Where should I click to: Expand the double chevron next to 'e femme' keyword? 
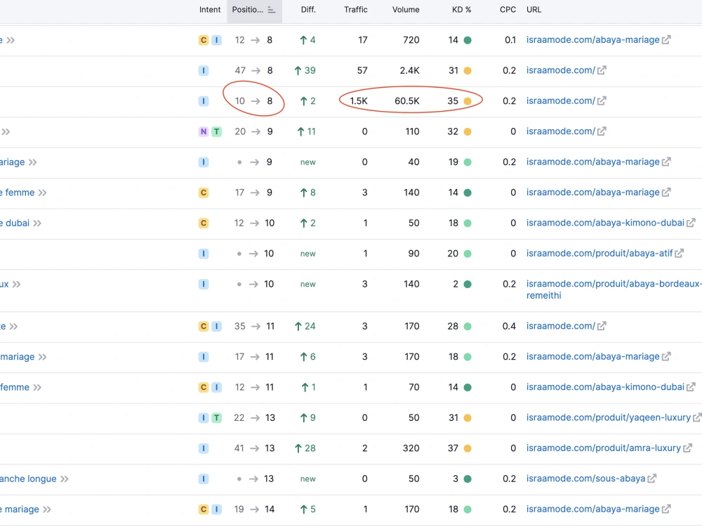click(x=42, y=193)
